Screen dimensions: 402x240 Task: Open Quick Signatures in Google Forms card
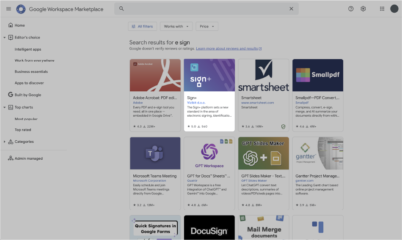(x=155, y=227)
